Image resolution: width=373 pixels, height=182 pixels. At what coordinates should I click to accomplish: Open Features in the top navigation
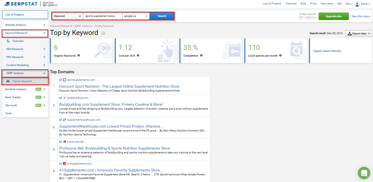(x=291, y=4)
